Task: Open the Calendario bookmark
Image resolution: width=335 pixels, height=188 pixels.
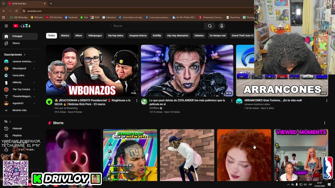Action: click(109, 17)
